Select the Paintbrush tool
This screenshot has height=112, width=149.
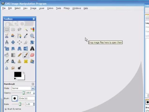point(26,55)
